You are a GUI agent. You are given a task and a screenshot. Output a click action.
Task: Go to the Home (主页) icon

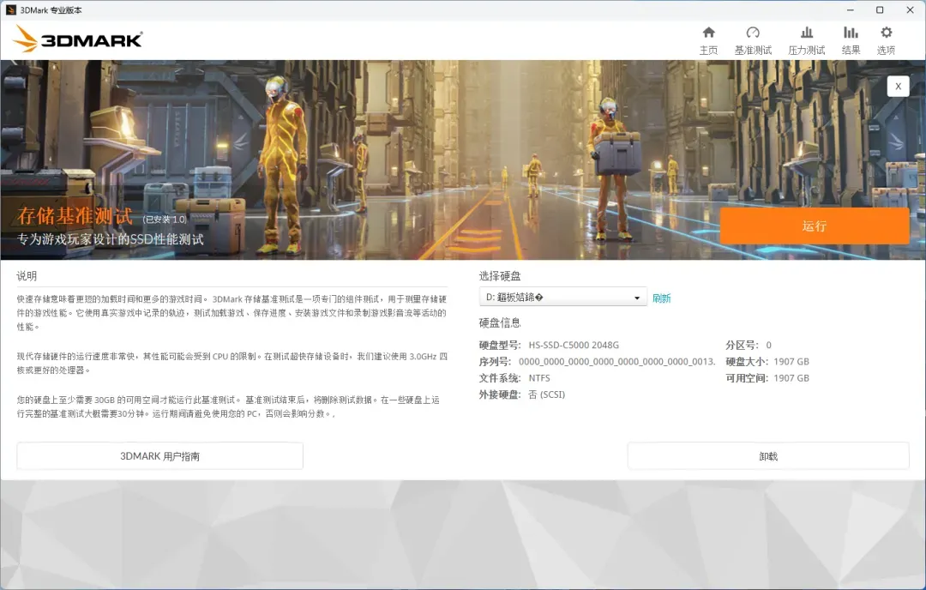(708, 33)
